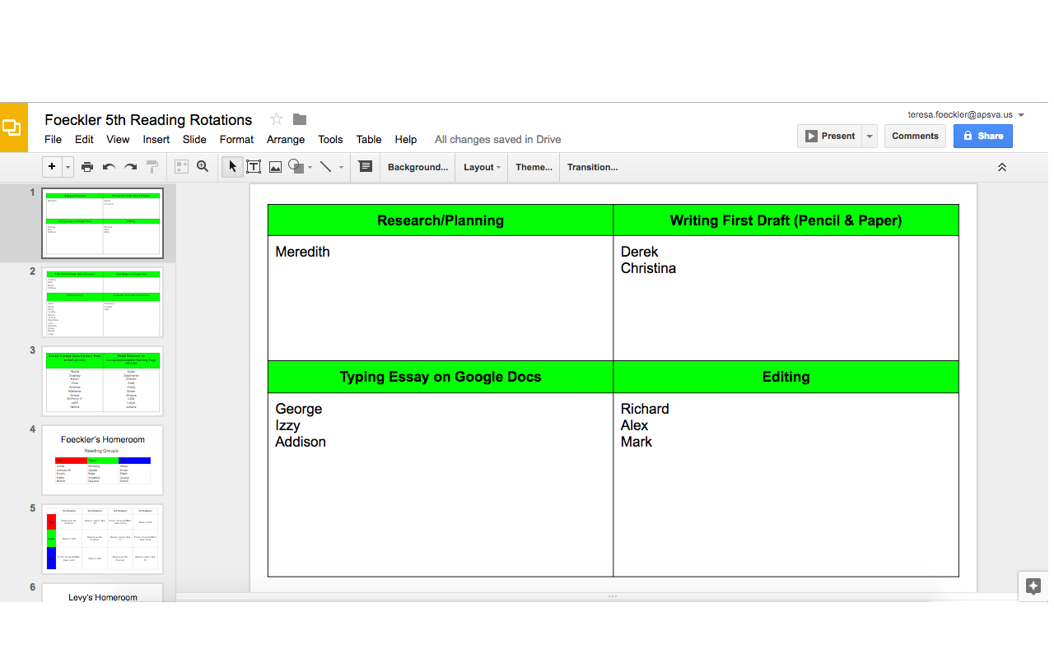Open the Arrange menu
This screenshot has width=1054, height=658.
point(286,140)
